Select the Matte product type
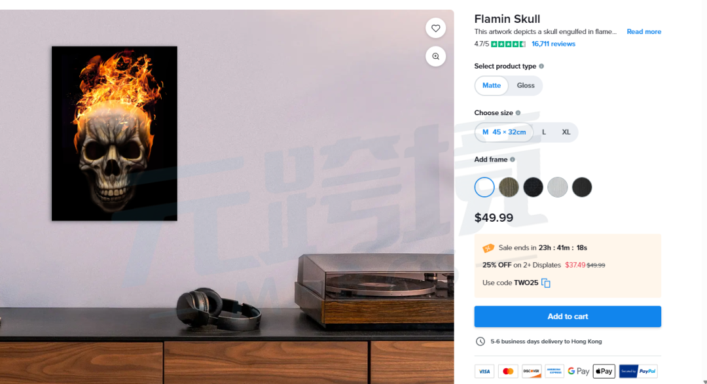This screenshot has height=384, width=707. coord(492,86)
